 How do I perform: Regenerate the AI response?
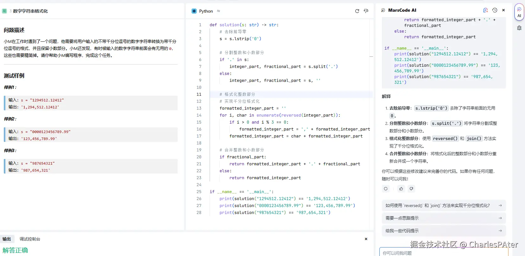click(385, 189)
